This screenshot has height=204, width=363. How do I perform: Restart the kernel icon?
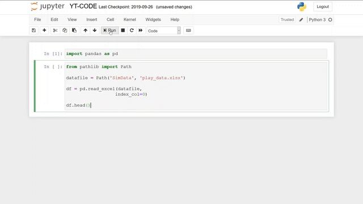132,30
